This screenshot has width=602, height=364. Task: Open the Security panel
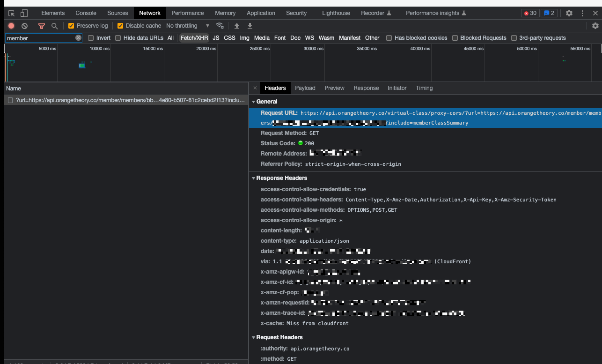[x=296, y=13]
